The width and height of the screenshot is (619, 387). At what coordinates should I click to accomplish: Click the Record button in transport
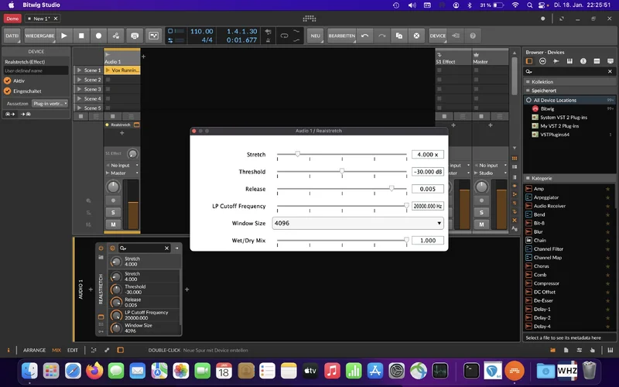click(x=98, y=36)
